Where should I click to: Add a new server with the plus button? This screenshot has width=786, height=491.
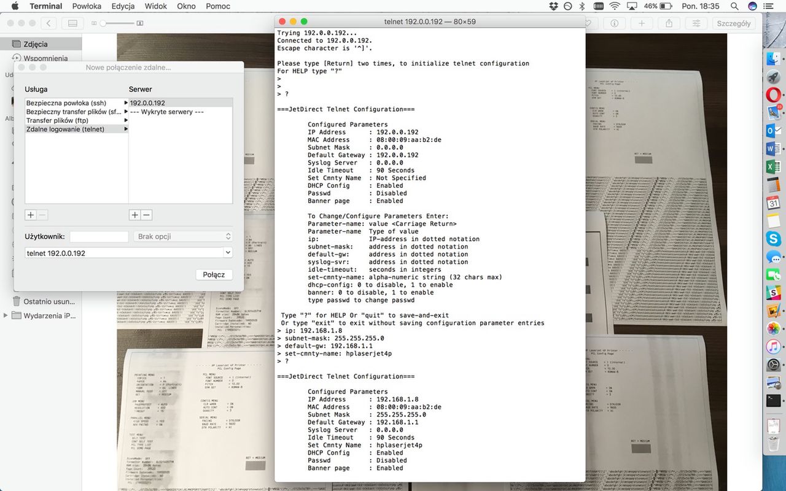click(x=134, y=215)
